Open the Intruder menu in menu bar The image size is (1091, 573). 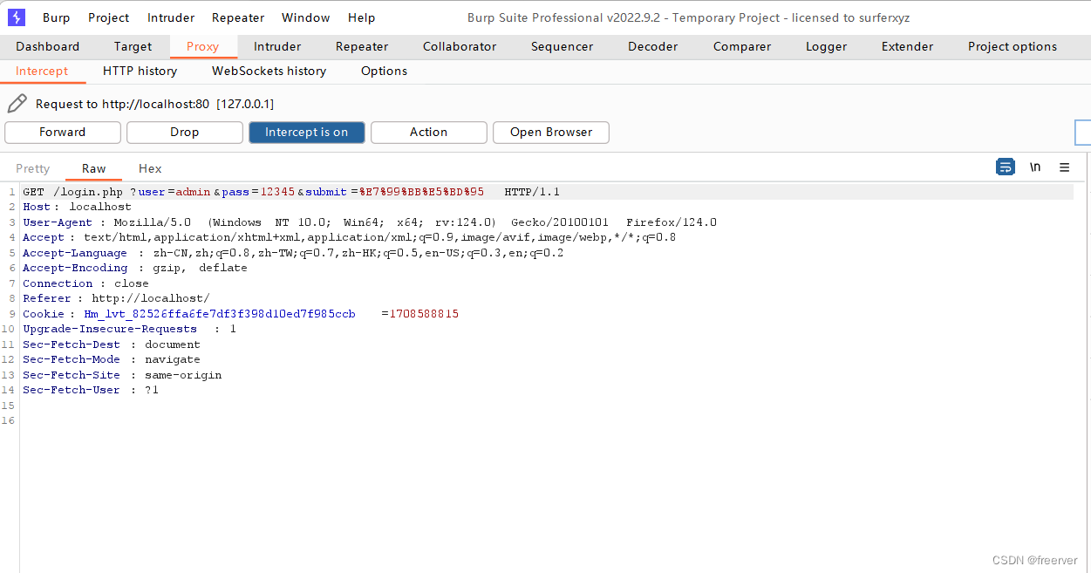coord(171,17)
